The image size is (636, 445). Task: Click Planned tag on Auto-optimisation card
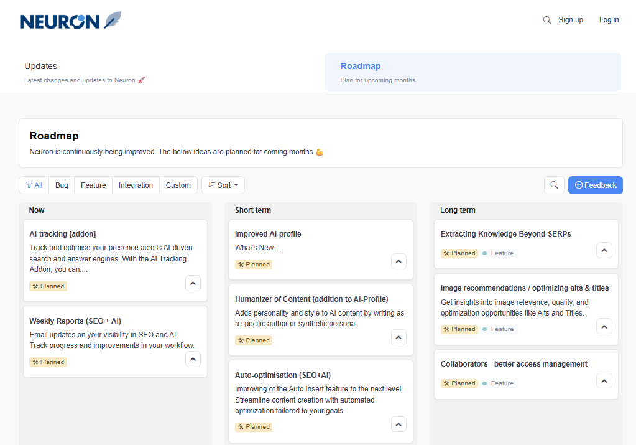pyautogui.click(x=254, y=427)
